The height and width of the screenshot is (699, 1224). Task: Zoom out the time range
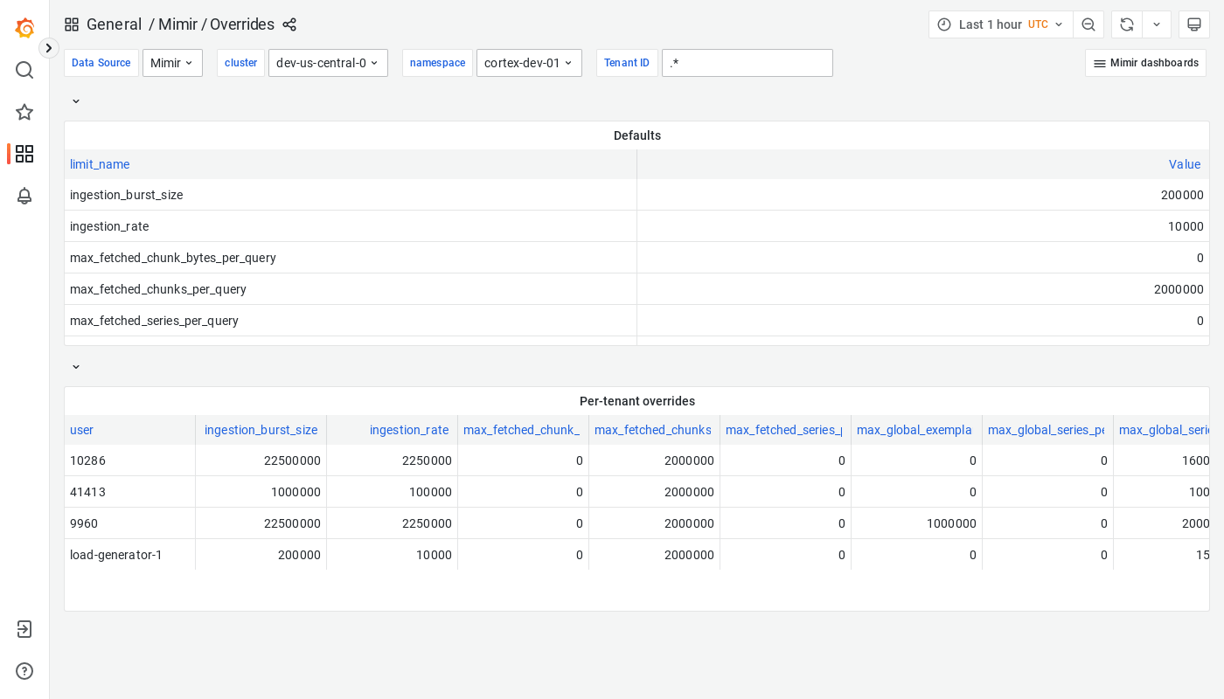pos(1088,24)
